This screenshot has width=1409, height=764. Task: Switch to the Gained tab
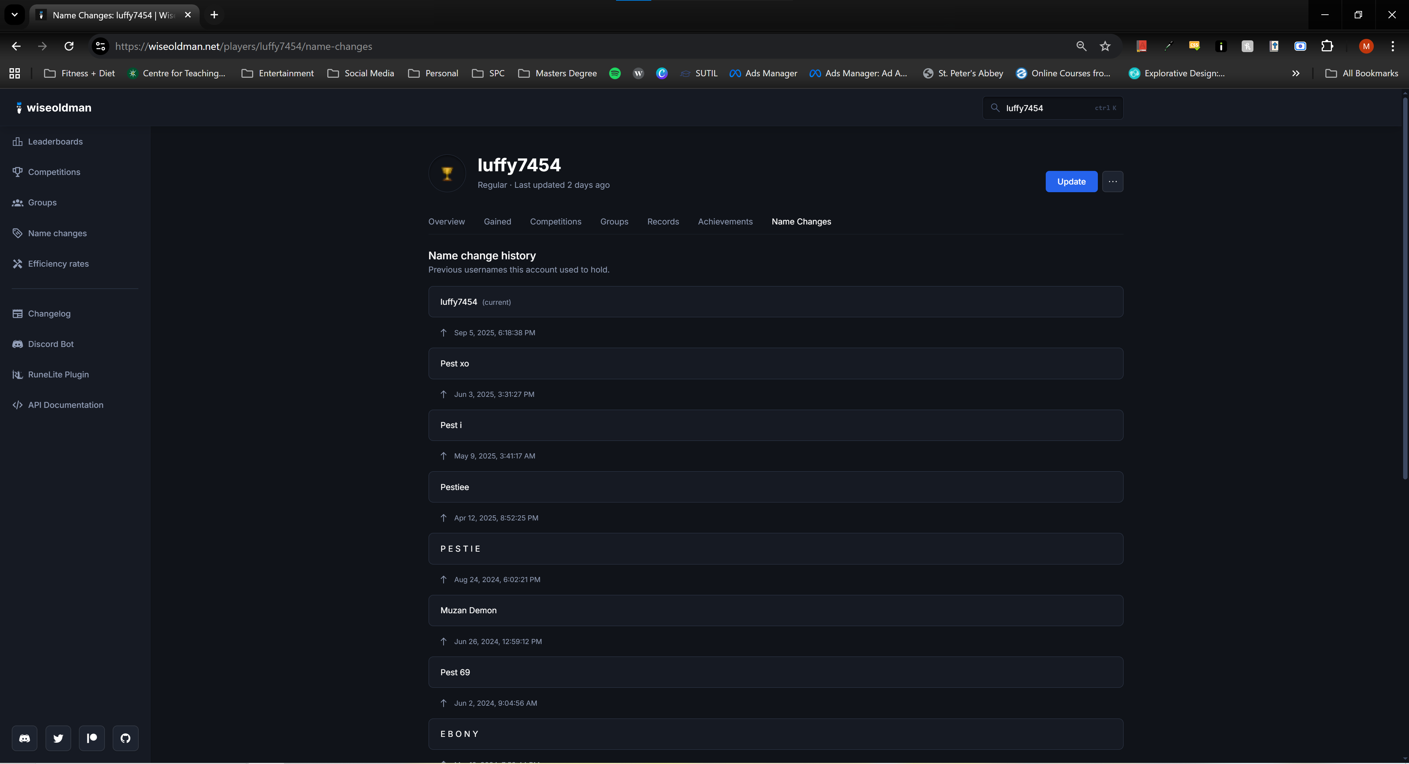tap(497, 222)
